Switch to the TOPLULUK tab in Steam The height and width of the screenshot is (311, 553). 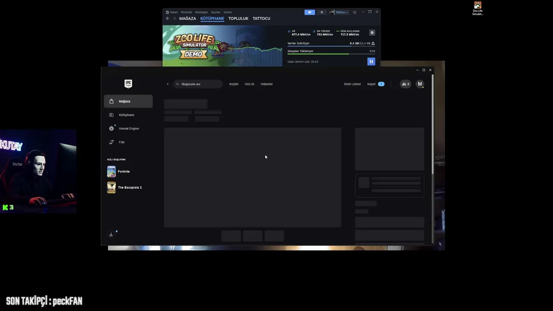pyautogui.click(x=238, y=19)
